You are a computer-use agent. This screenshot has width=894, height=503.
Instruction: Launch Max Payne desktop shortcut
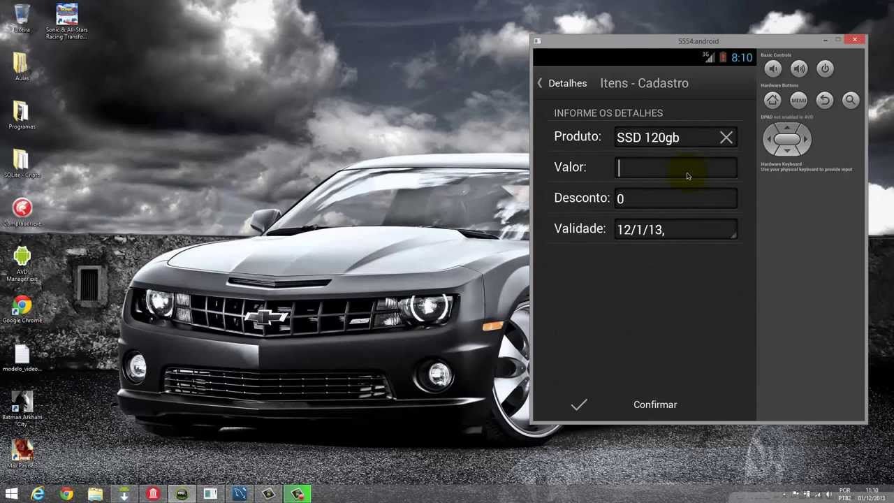22,454
